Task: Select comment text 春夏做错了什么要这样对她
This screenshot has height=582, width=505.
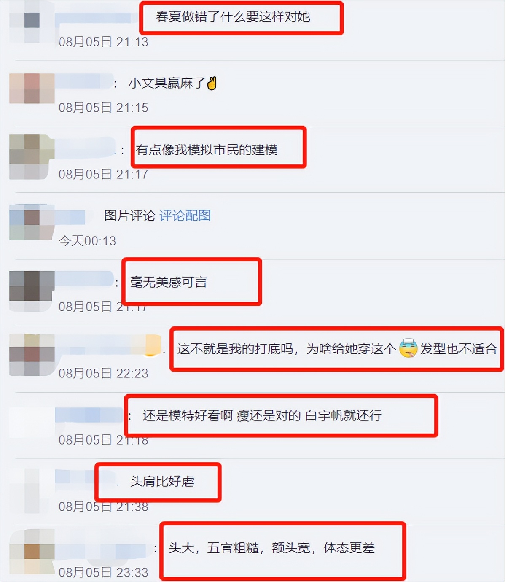Action: [233, 16]
